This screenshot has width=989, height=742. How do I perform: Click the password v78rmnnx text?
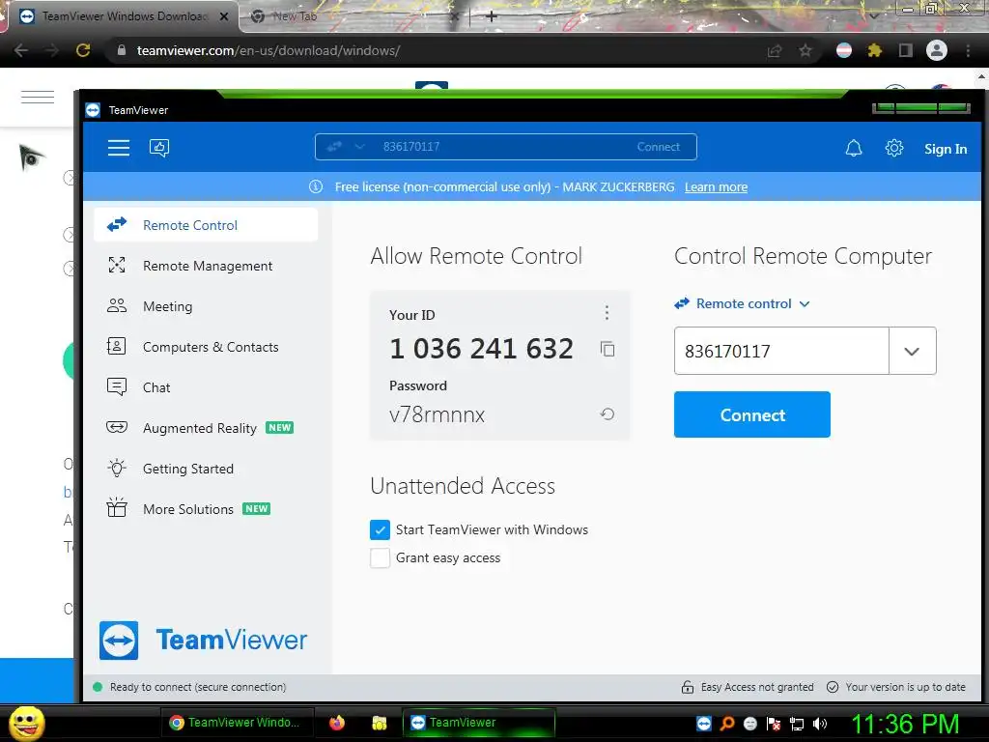pos(438,415)
